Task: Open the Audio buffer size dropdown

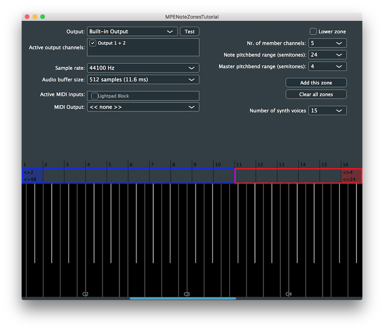Action: tap(143, 80)
